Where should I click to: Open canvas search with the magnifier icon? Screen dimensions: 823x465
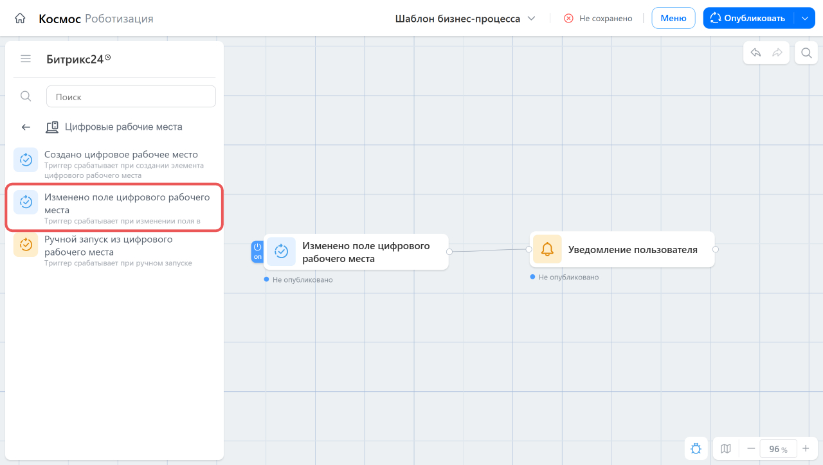806,53
